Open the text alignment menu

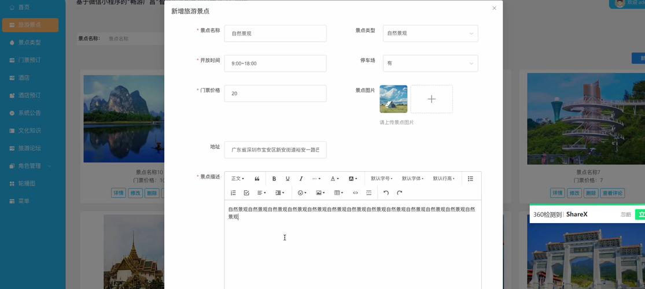pyautogui.click(x=261, y=193)
